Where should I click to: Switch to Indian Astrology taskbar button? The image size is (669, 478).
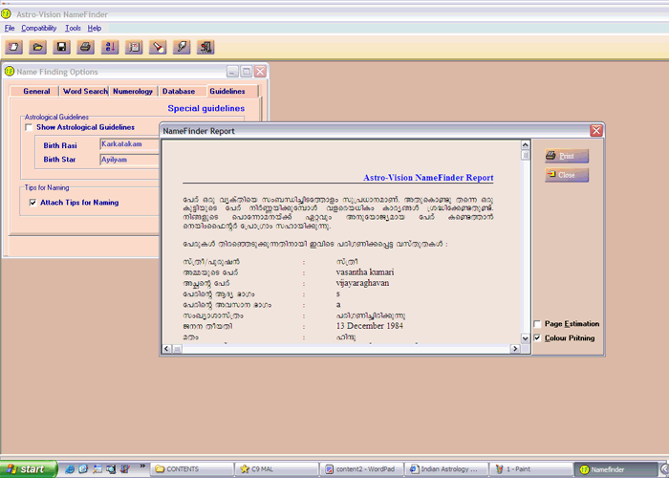point(446,469)
